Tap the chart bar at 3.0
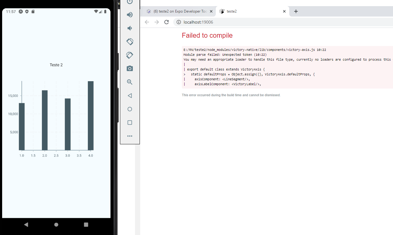393x235 pixels. click(x=68, y=124)
